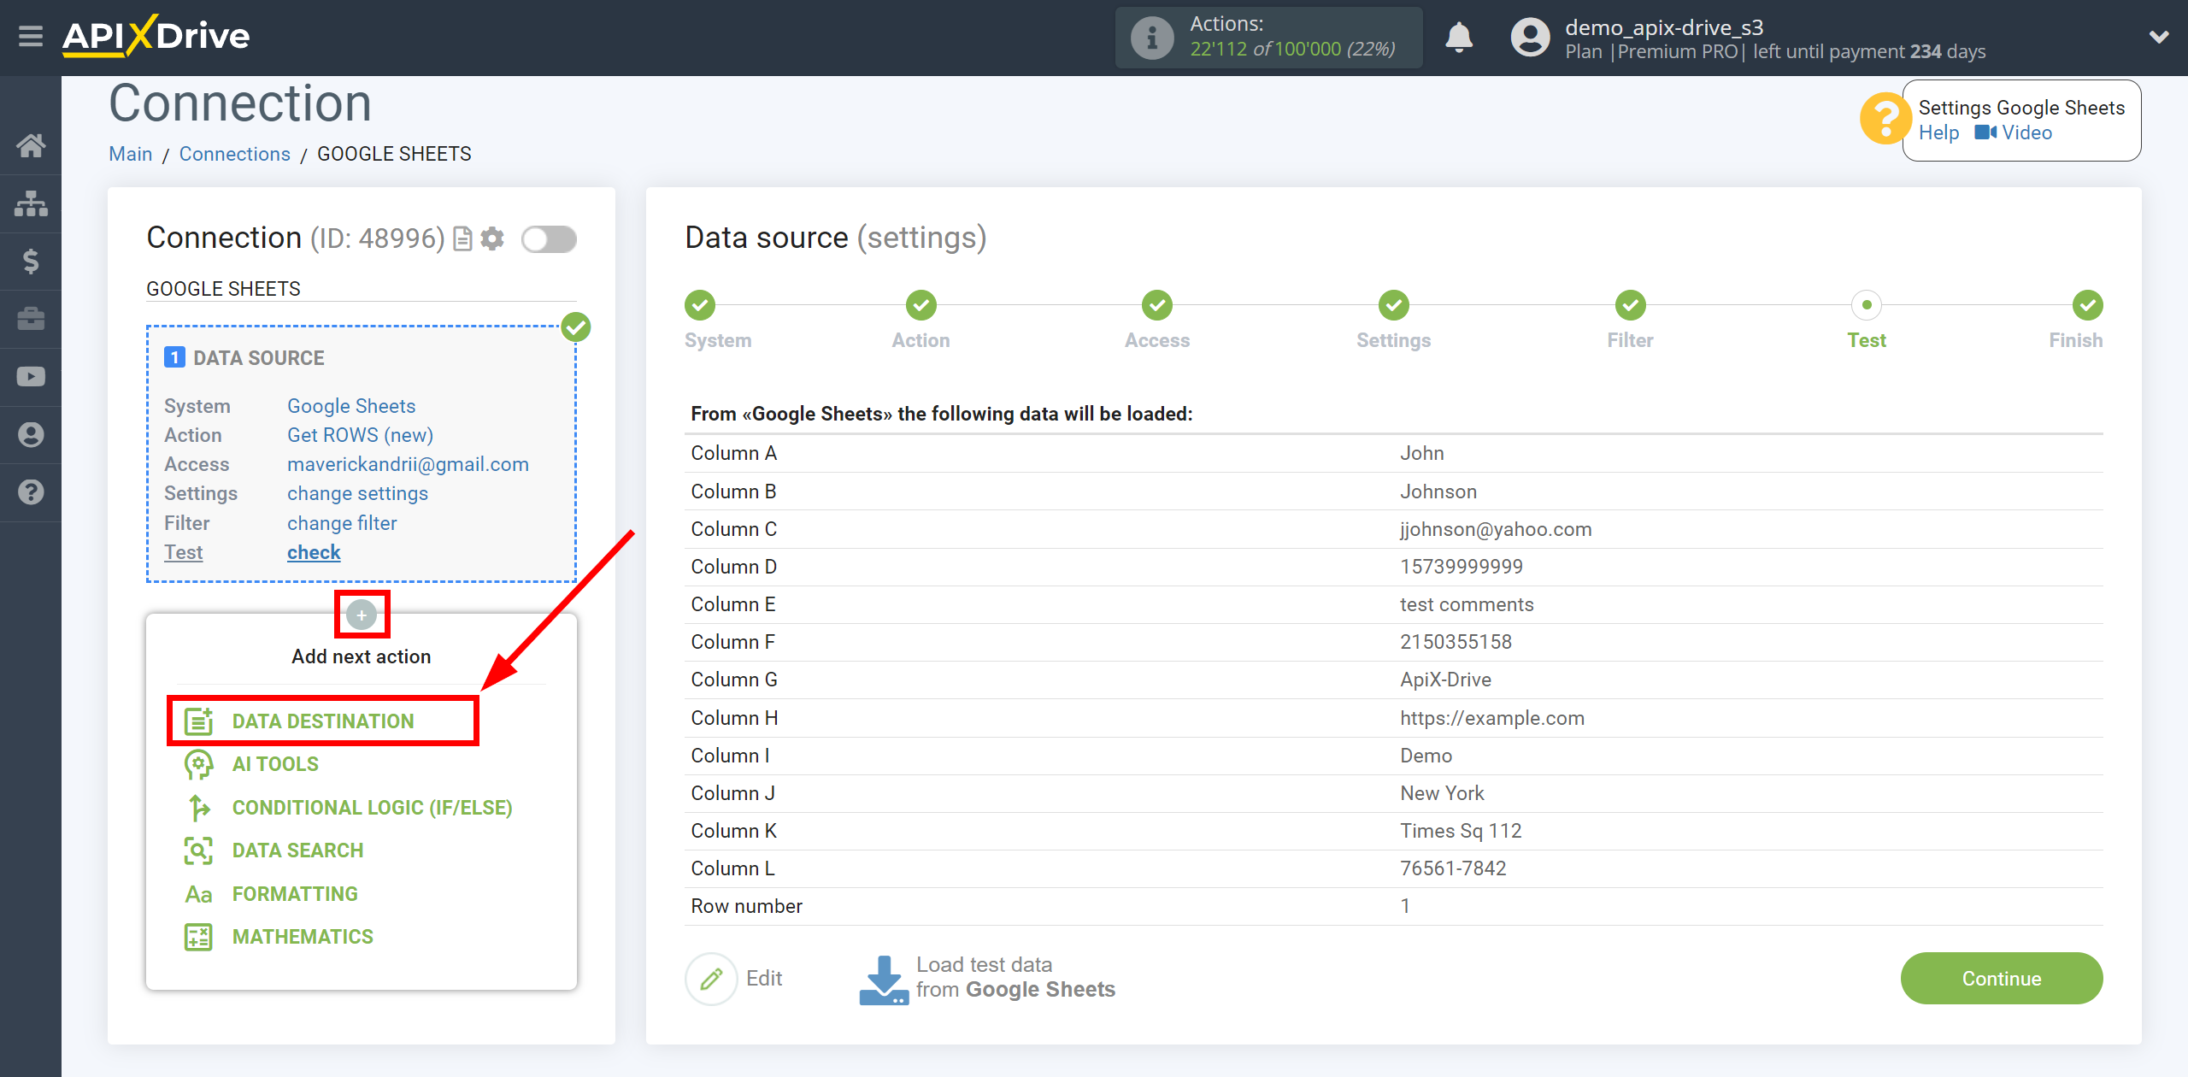
Task: Open profile icon in sidebar
Action: pos(31,434)
